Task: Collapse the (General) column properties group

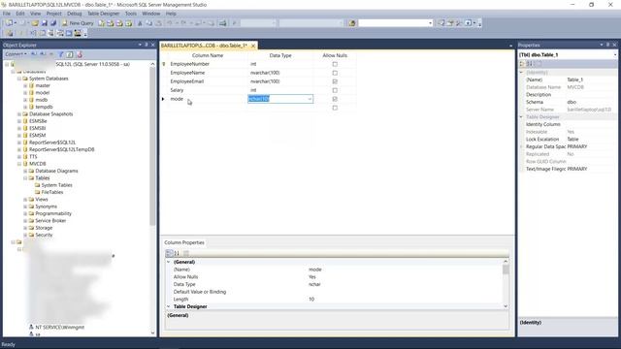Action: pyautogui.click(x=169, y=262)
